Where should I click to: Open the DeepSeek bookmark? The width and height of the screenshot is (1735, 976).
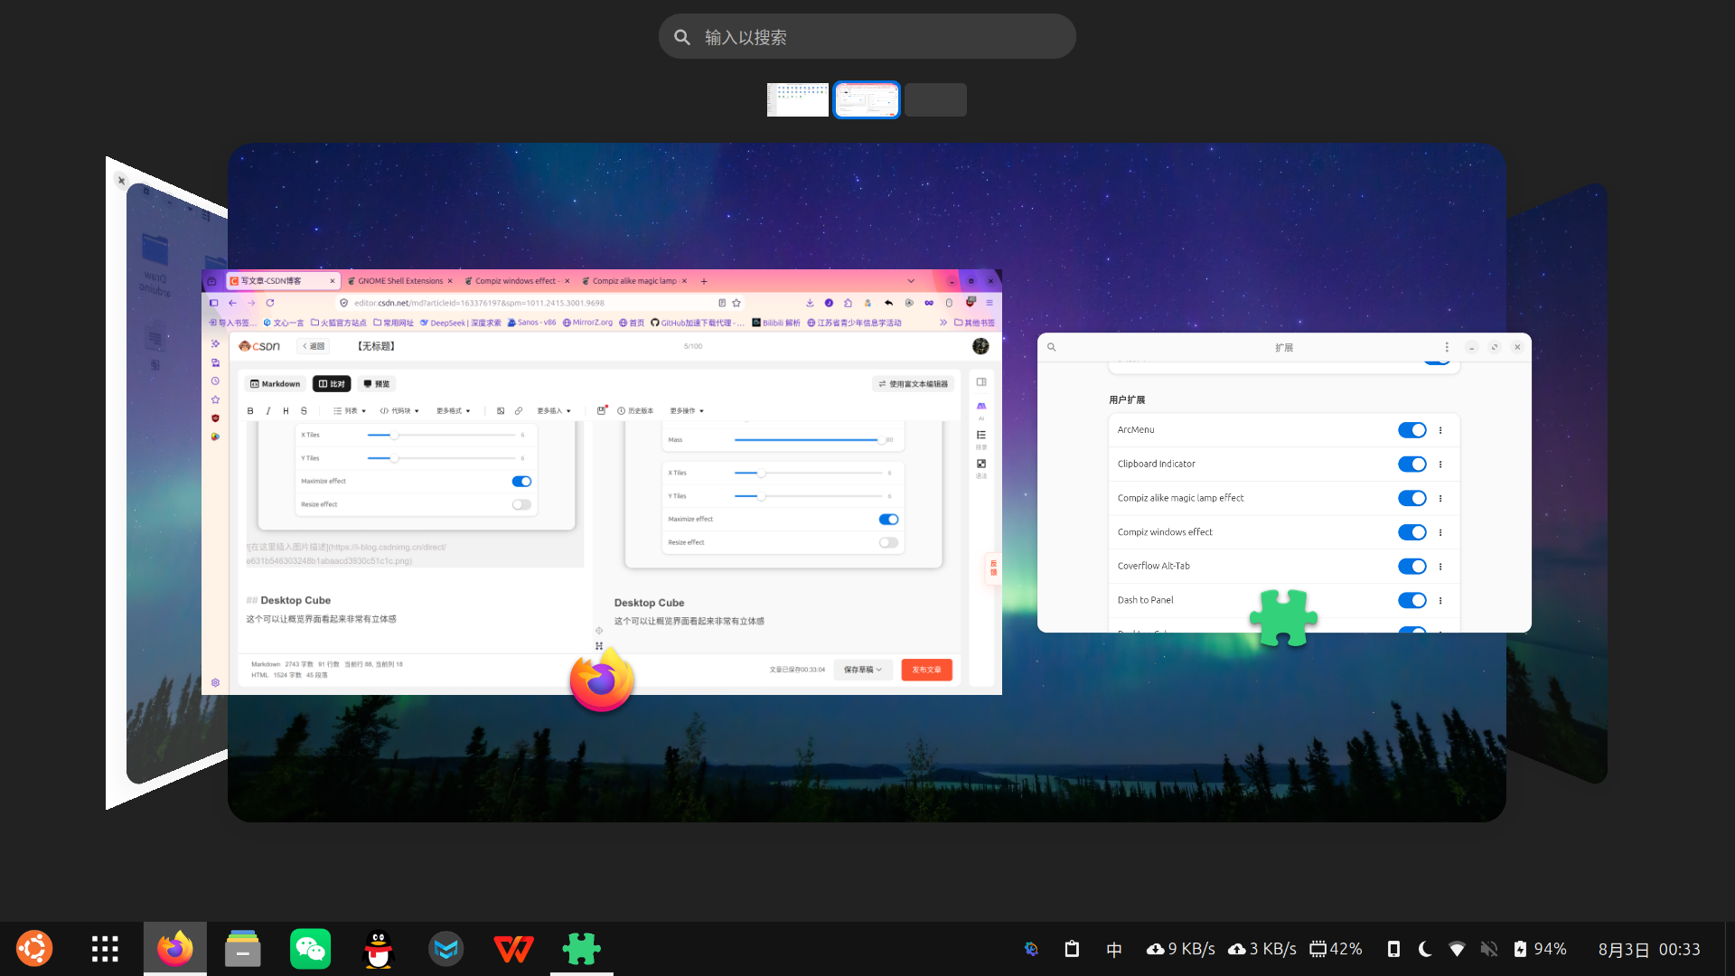[460, 323]
